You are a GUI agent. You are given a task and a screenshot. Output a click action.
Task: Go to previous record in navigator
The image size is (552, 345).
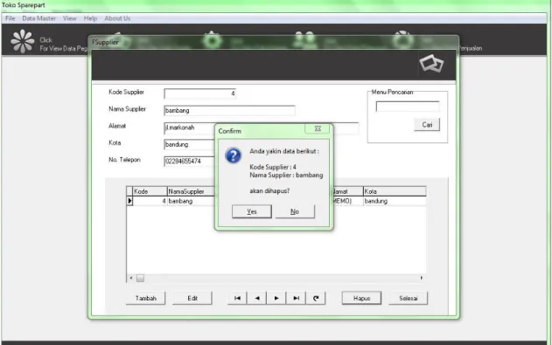coord(257,299)
